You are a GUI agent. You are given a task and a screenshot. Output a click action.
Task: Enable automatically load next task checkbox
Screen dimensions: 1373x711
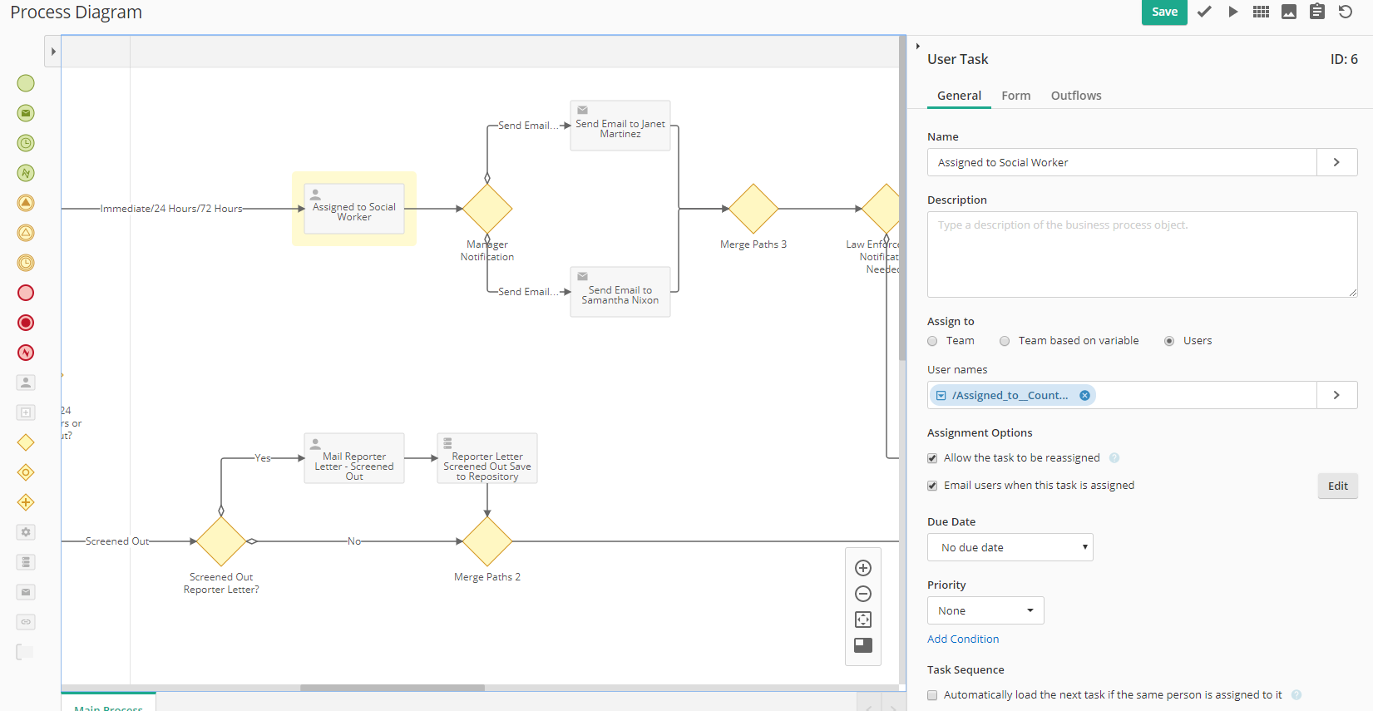[932, 695]
